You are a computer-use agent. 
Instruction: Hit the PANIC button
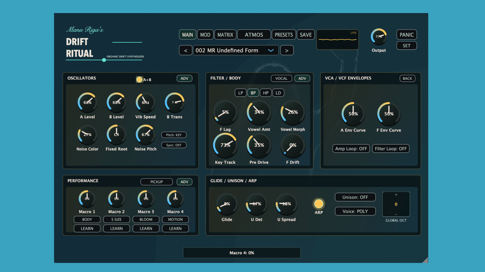coord(406,35)
